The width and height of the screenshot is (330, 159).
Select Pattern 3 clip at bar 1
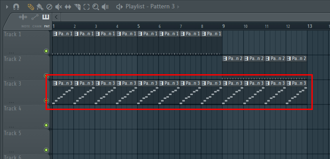pyautogui.click(x=63, y=92)
